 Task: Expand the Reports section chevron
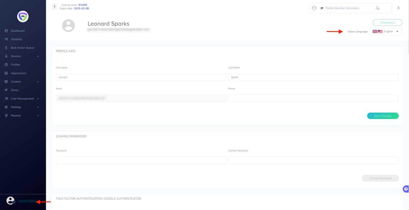point(38,116)
